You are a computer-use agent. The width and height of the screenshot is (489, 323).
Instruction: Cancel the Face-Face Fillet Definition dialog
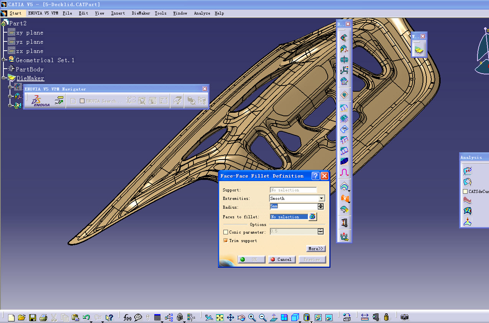[282, 259]
